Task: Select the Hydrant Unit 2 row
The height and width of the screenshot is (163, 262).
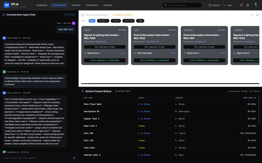Action: click(x=170, y=155)
